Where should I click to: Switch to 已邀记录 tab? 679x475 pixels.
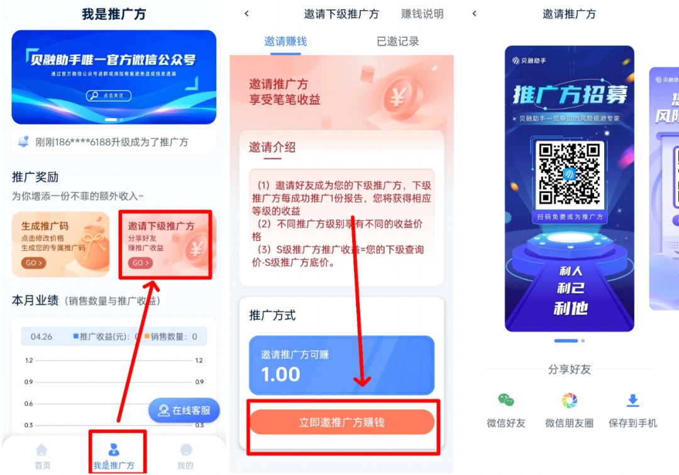[397, 41]
